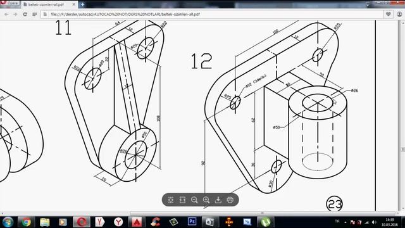Switch to Opera in the taskbar
The image size is (405, 228).
tap(82, 222)
